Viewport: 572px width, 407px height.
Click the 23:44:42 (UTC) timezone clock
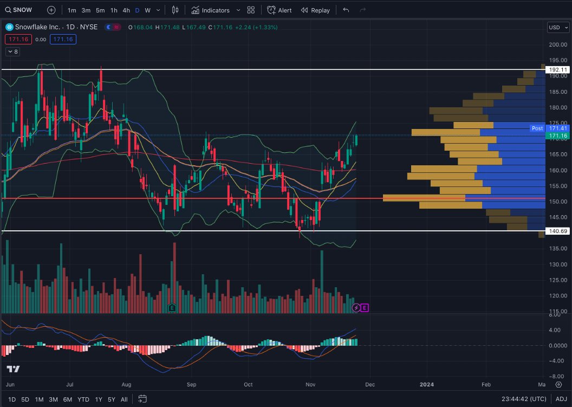point(524,399)
